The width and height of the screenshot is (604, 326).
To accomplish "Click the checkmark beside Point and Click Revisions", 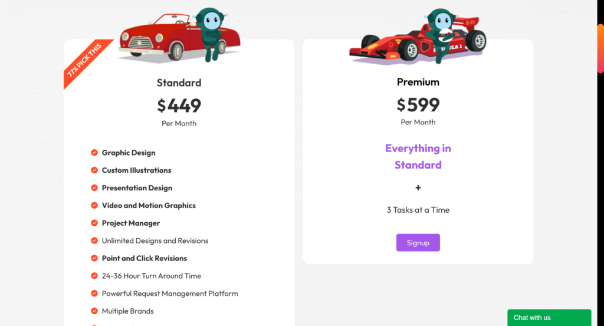I will [x=94, y=258].
